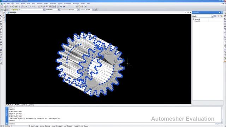Screen dimensions: 226x127
Task: Open the Draw menu
Action: (x=33, y=4)
